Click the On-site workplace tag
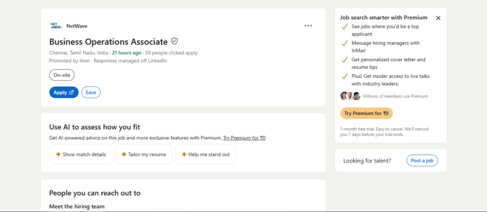 [x=62, y=75]
